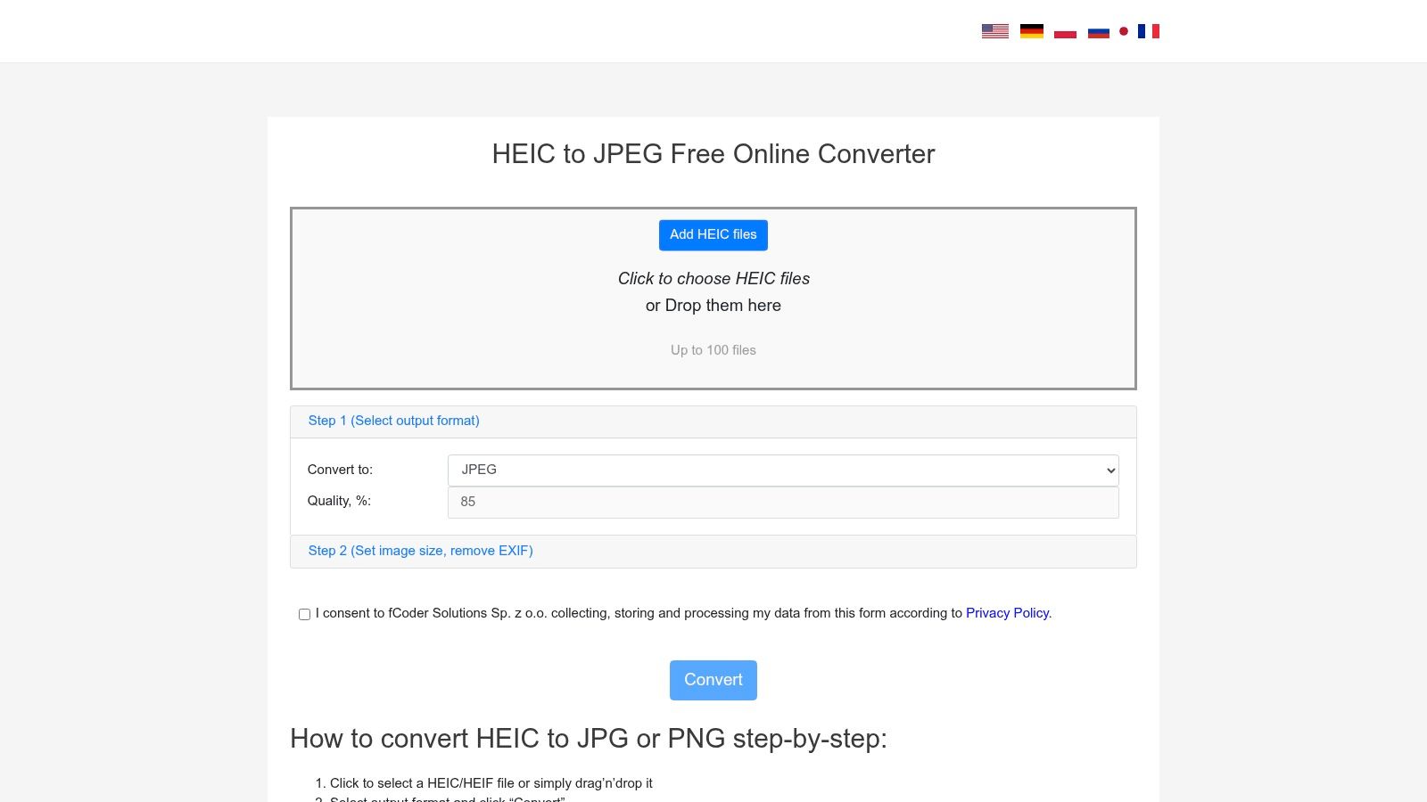Click the 'or Drop them here' text

tap(713, 306)
